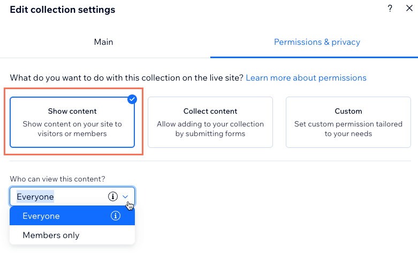Select the Custom permission card
This screenshot has width=418, height=253.
(x=348, y=122)
